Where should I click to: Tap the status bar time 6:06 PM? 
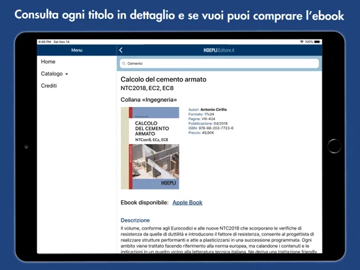[x=44, y=42]
